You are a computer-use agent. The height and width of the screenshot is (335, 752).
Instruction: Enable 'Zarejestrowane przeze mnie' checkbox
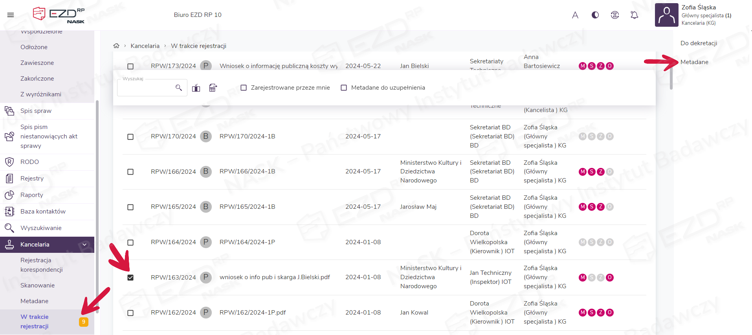pos(244,88)
